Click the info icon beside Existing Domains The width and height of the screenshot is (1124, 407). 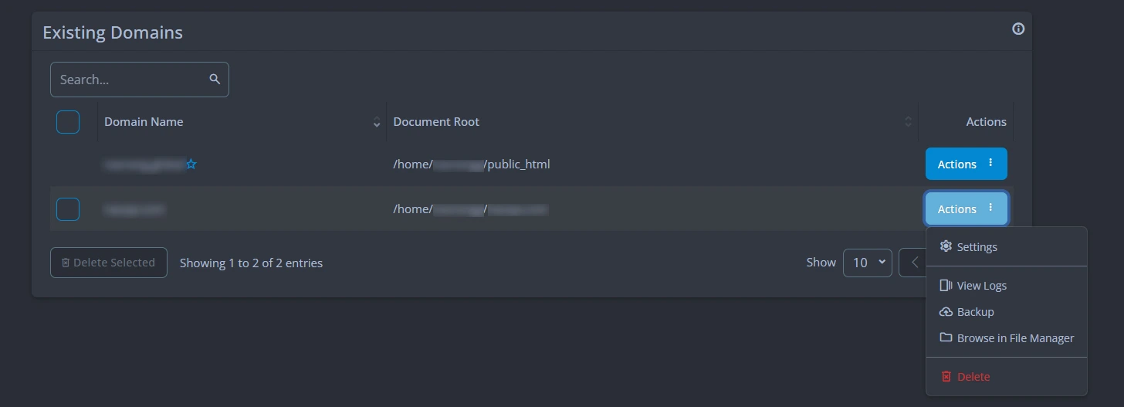click(1018, 29)
